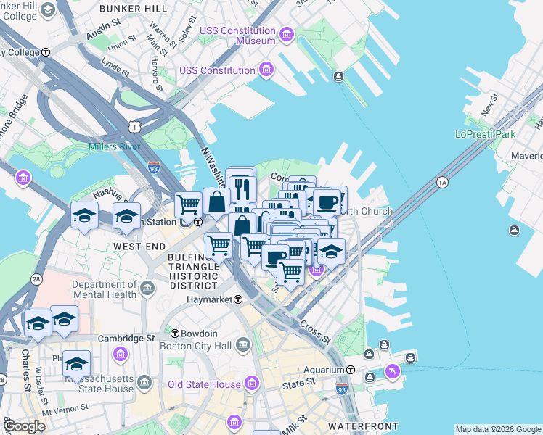Click purple museum pin on the bridge near Millers River
Viewport: 543px width, 435px height.
pyautogui.click(x=23, y=178)
